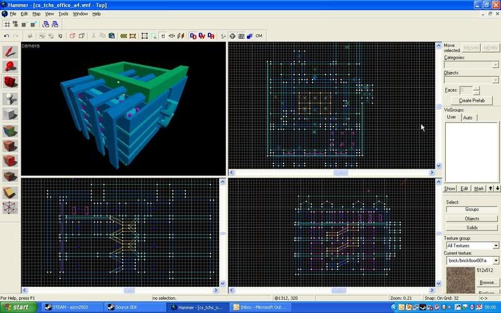The image size is (501, 313).
Task: Select the red Magnify tool
Action: point(10,67)
